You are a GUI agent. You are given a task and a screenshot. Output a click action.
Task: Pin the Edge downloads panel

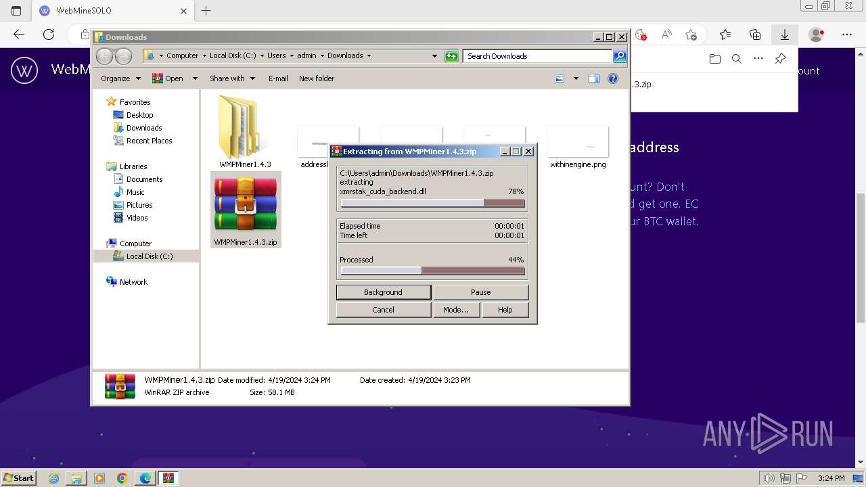(x=780, y=59)
